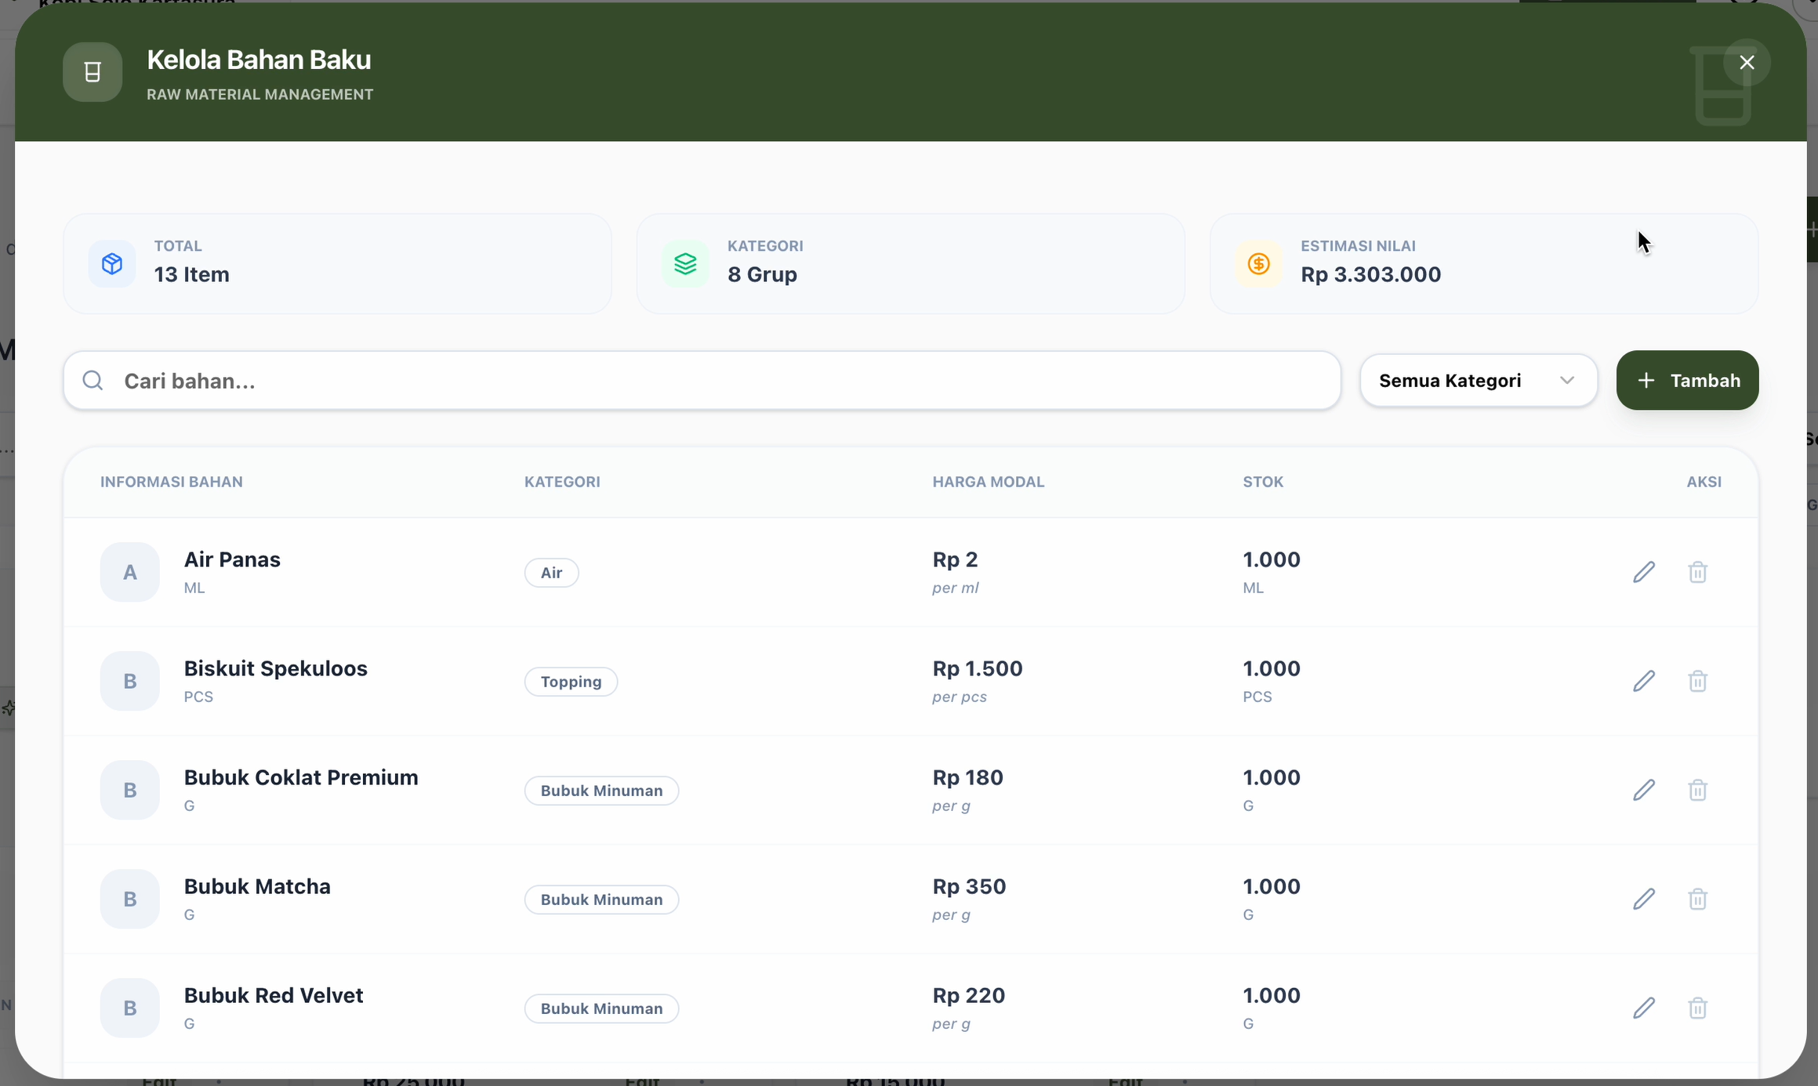Edit the Air Panas row

[x=1644, y=572]
